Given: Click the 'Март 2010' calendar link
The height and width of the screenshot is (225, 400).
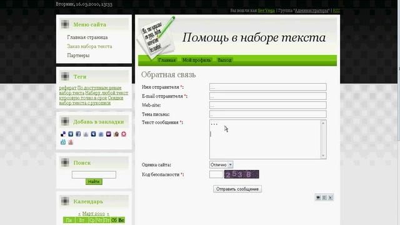Looking at the screenshot, I should 94,214.
